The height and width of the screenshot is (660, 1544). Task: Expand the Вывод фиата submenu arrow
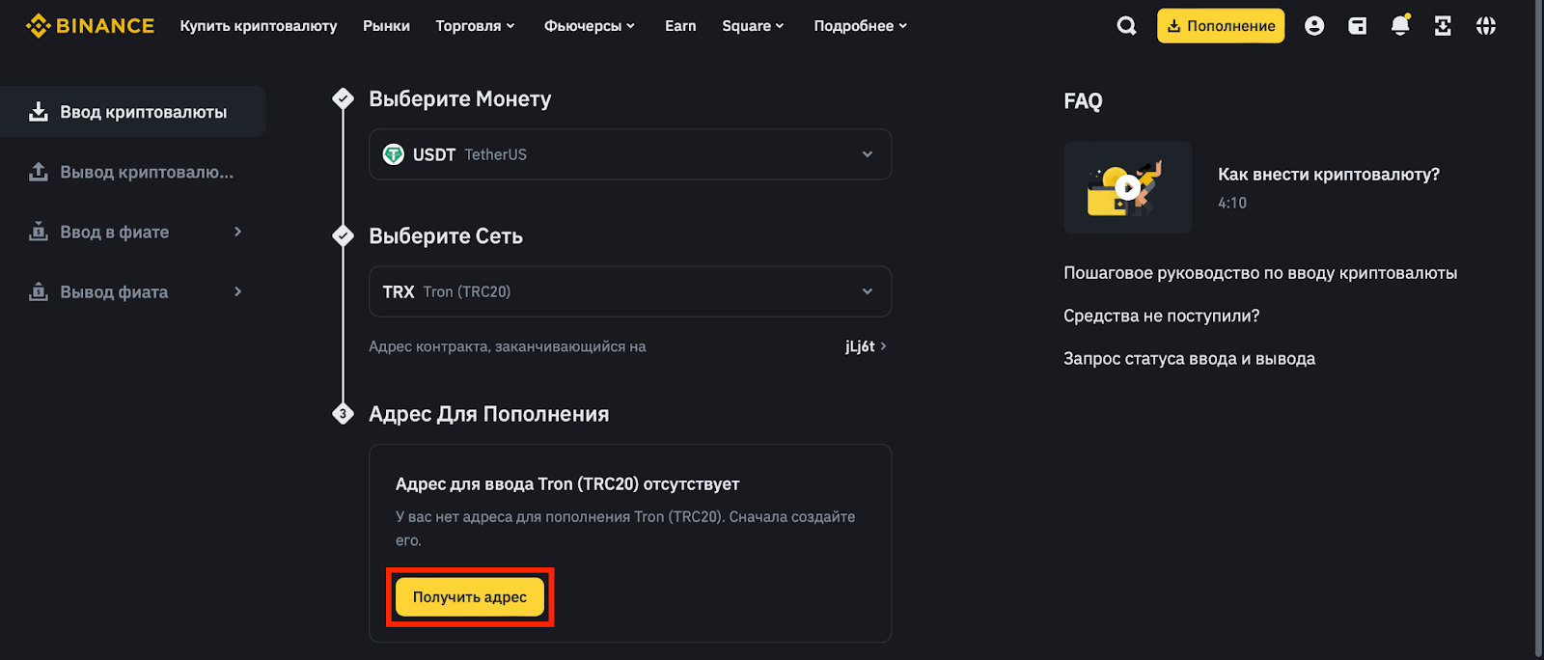[237, 291]
